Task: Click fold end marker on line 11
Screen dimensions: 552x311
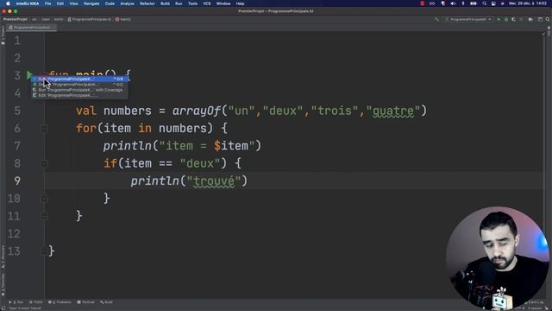Action: pos(44,216)
